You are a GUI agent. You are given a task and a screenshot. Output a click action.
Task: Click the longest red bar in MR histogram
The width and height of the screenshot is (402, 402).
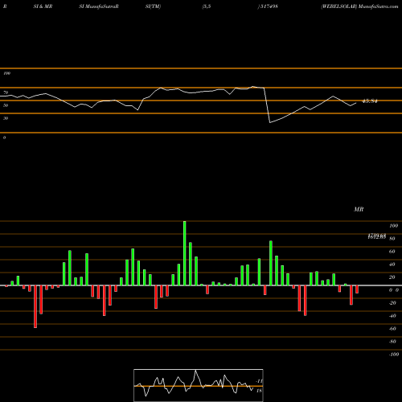point(35,306)
